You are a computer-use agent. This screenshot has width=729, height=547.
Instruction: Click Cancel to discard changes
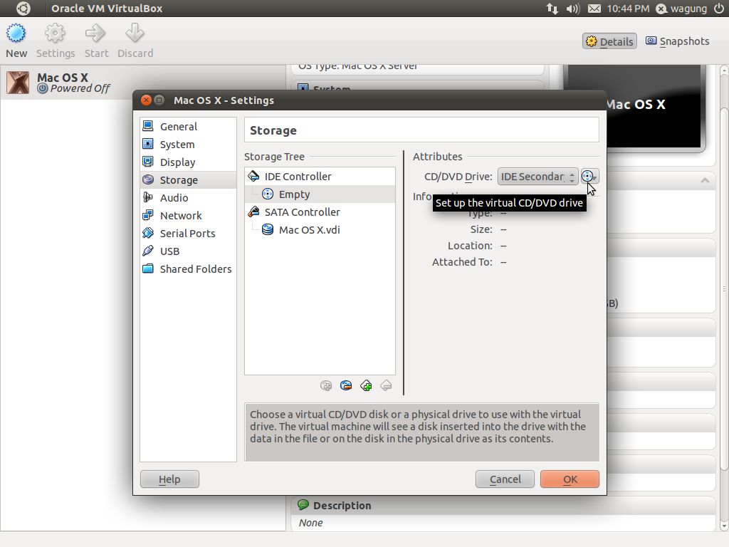tap(505, 479)
